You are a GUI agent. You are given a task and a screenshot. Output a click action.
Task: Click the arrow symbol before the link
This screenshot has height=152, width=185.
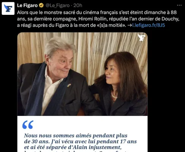130,25
